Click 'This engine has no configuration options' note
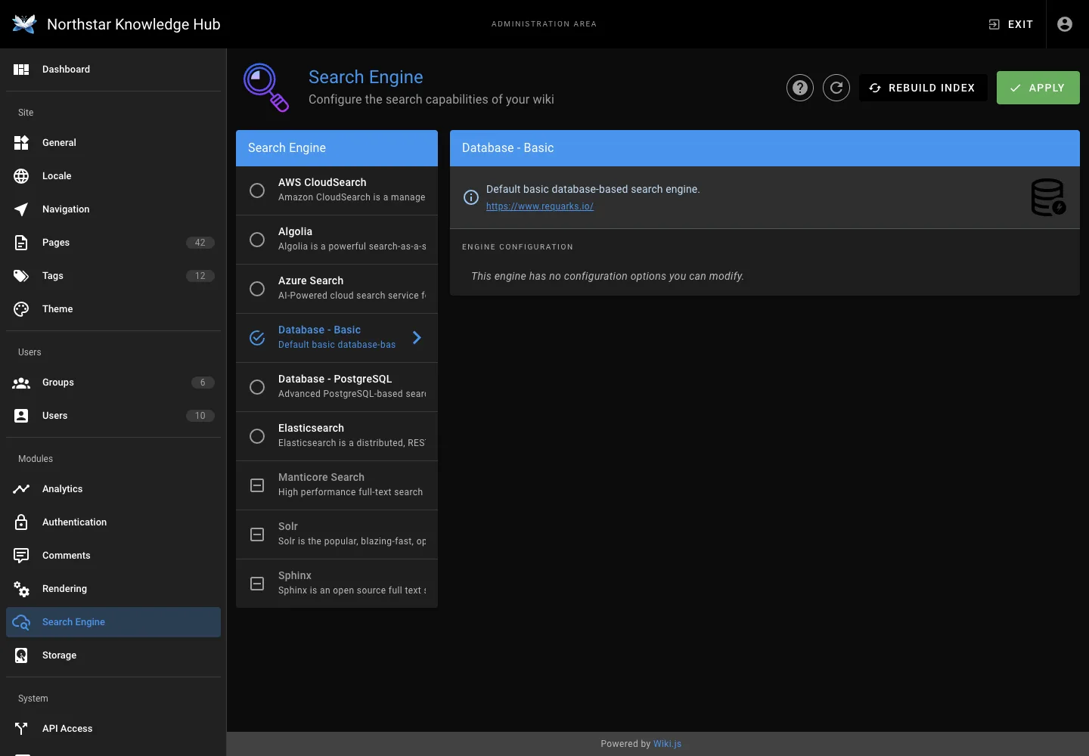Viewport: 1089px width, 756px height. [x=607, y=276]
